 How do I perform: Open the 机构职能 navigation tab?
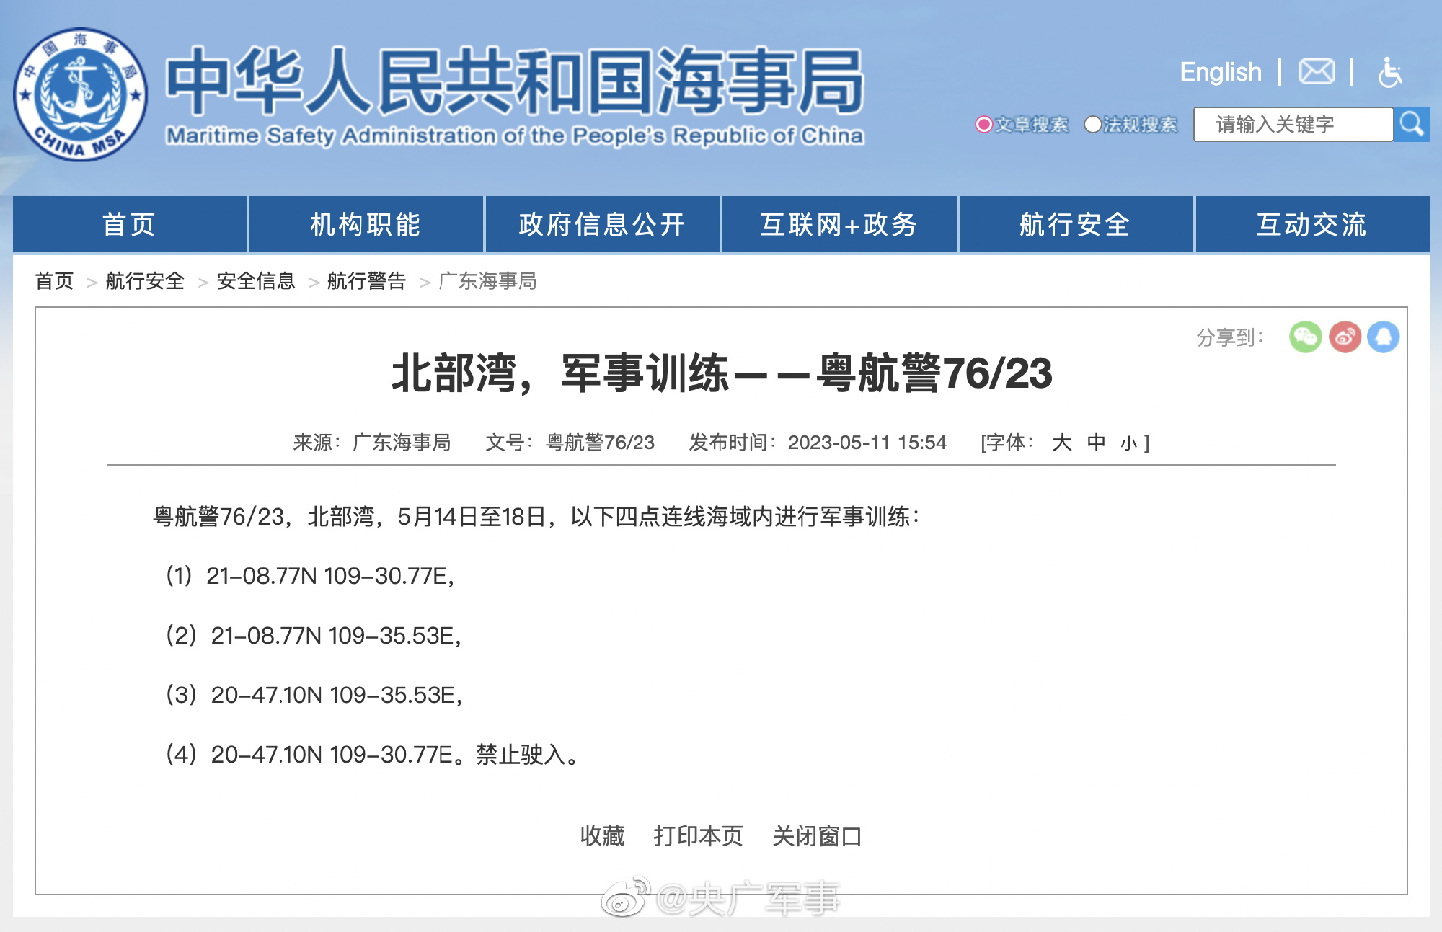[x=366, y=224]
